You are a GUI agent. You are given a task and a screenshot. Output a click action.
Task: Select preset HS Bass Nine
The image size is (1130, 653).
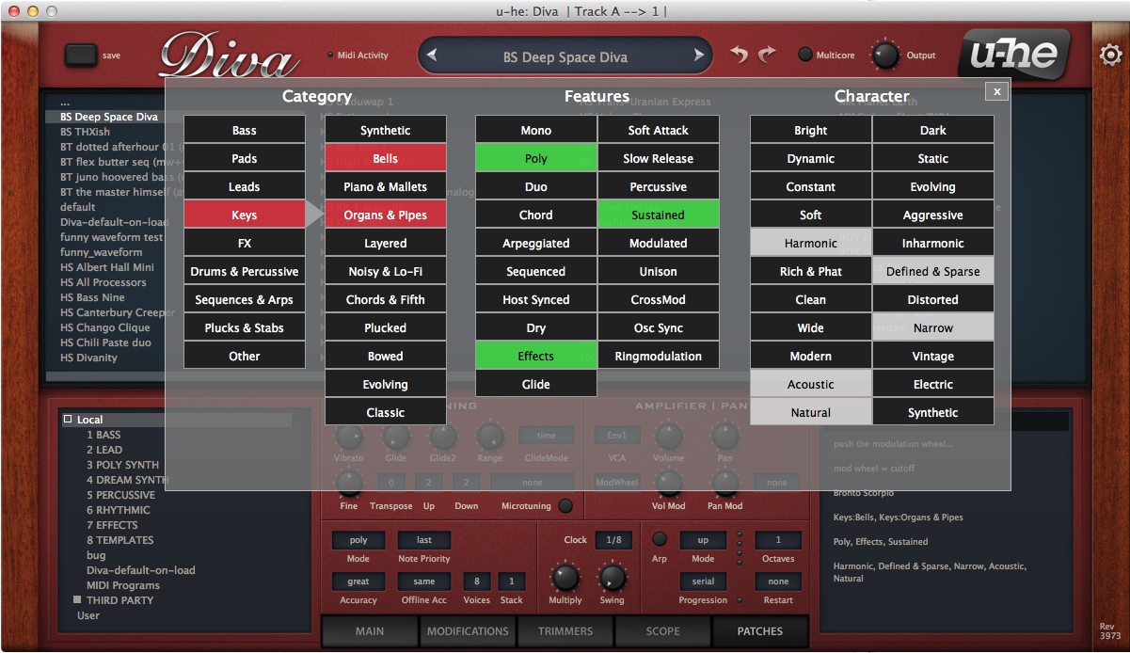tap(92, 297)
